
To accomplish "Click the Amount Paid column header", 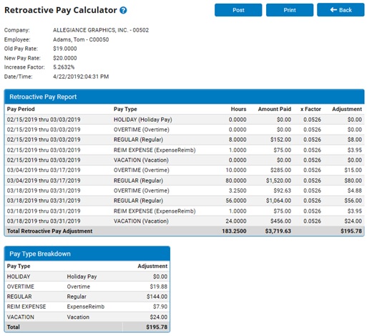I will (x=275, y=109).
